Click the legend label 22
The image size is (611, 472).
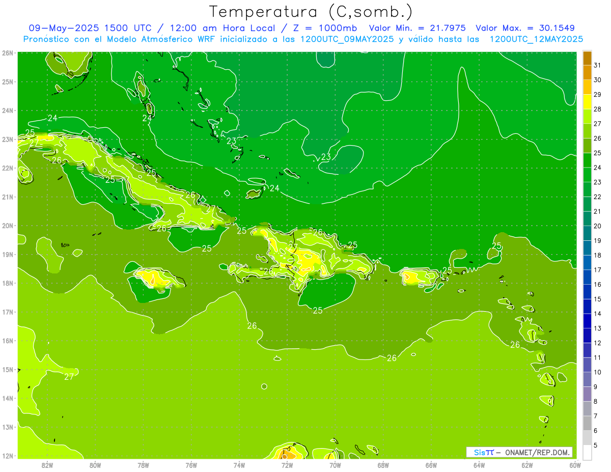[598, 197]
